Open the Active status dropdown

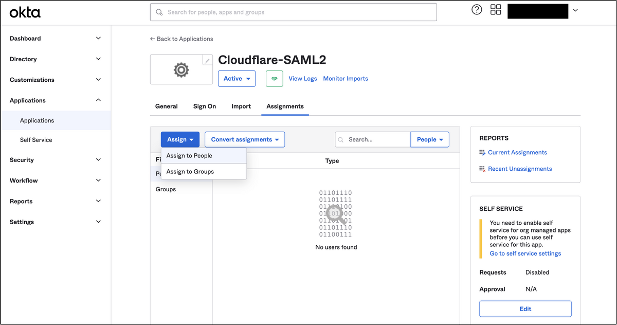(x=237, y=78)
